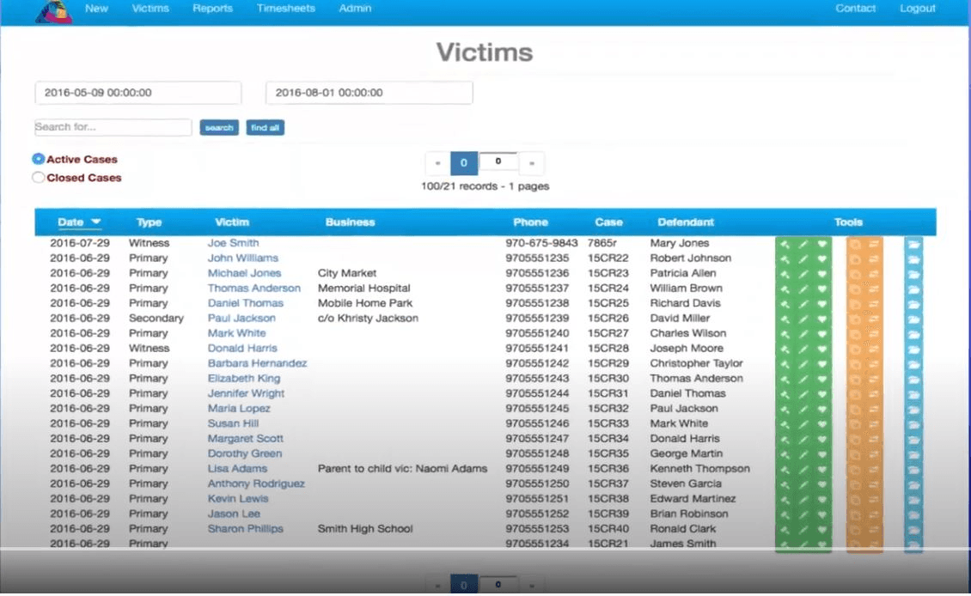Select the Active Cases radio button
The image size is (971, 596).
pos(39,159)
